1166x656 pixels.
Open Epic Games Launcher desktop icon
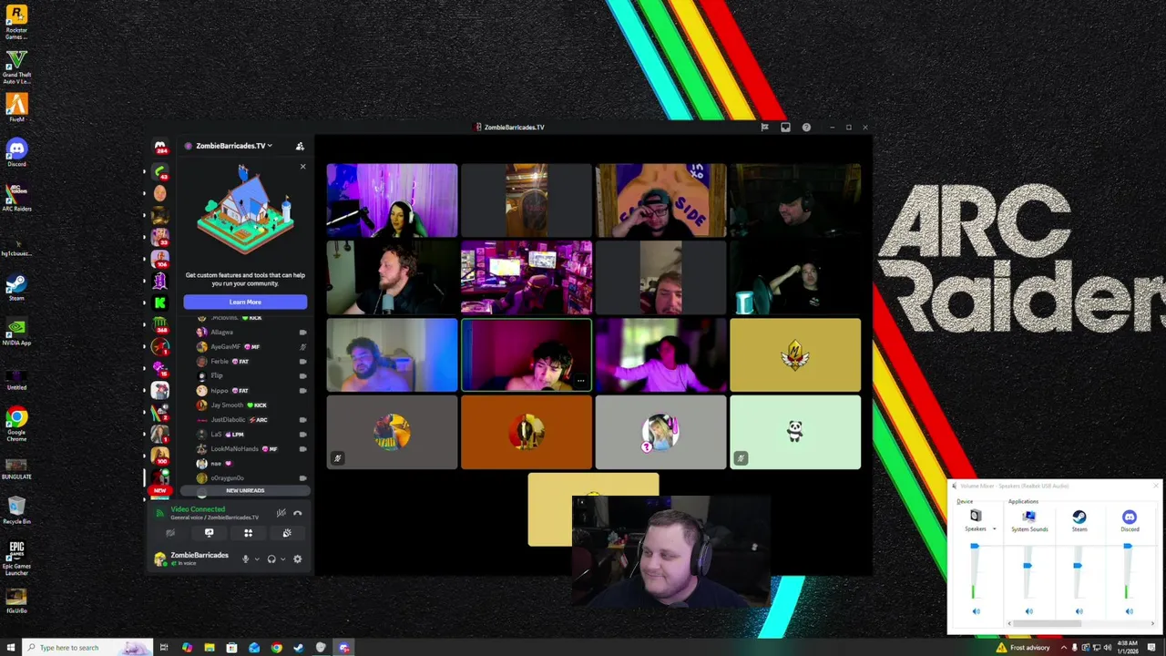(x=16, y=558)
